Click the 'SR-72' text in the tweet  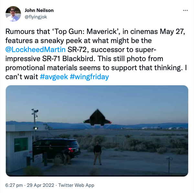(76, 50)
